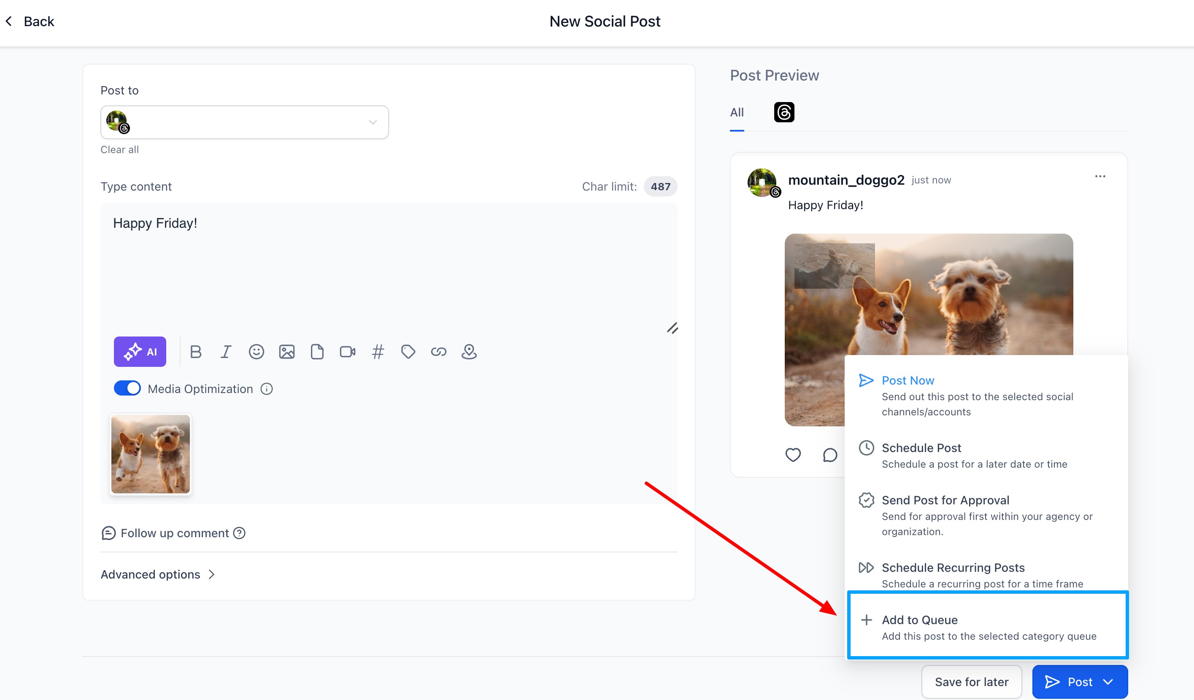Image resolution: width=1194 pixels, height=700 pixels.
Task: Disable the Media Optimization toggle
Action: click(127, 388)
